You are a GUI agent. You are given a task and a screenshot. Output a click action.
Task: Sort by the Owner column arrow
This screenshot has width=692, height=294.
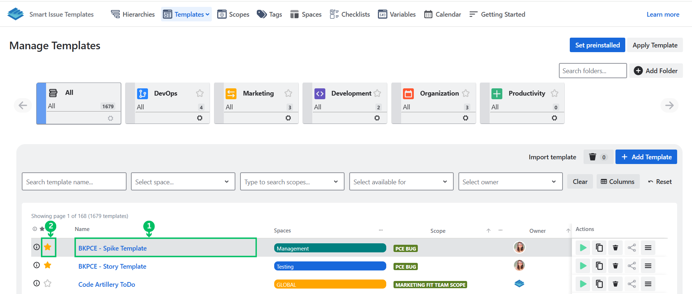(x=568, y=231)
